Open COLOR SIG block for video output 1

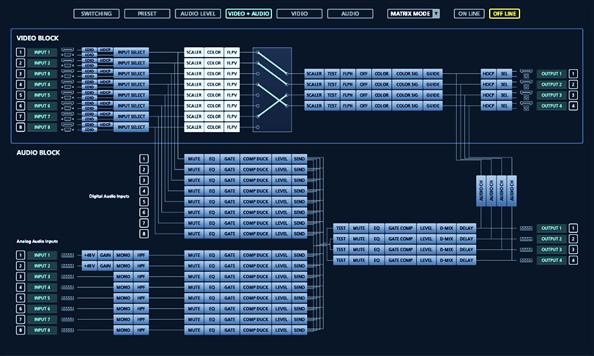pos(407,74)
